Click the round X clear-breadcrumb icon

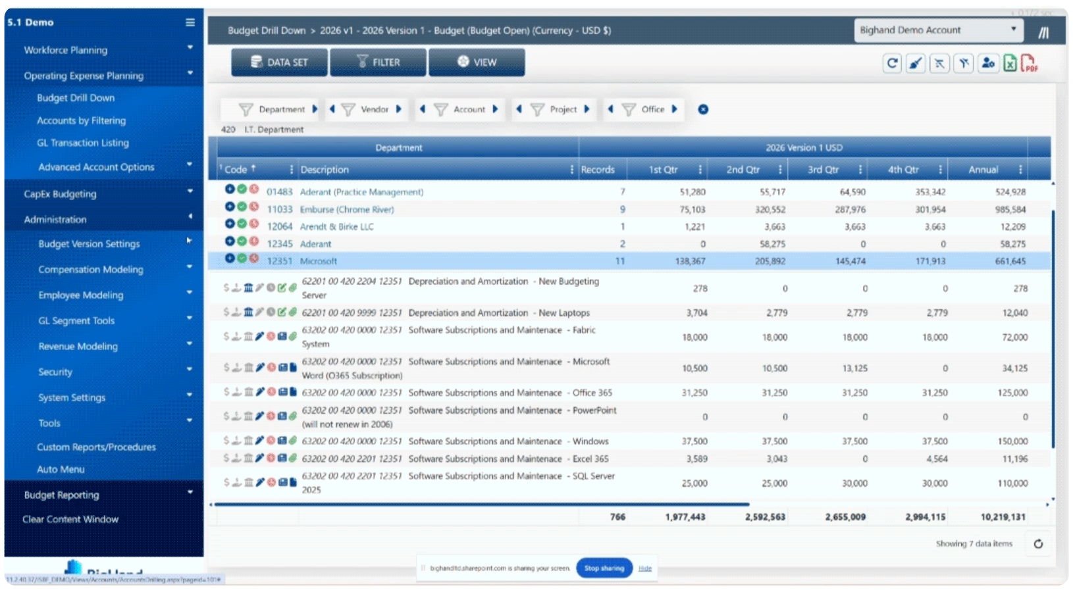[703, 109]
